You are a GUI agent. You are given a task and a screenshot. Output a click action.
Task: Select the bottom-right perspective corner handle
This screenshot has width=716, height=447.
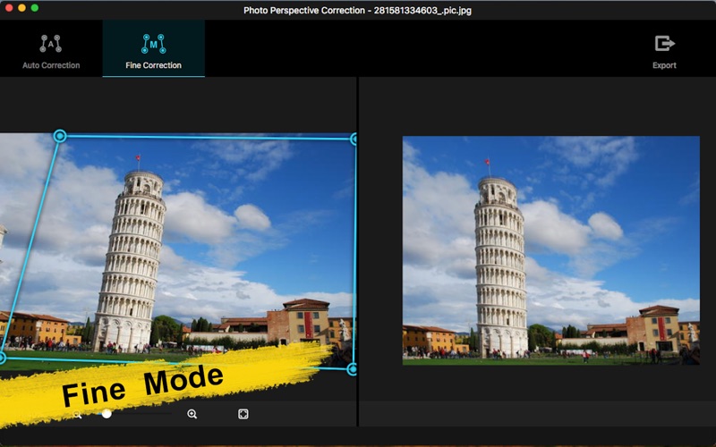point(353,369)
